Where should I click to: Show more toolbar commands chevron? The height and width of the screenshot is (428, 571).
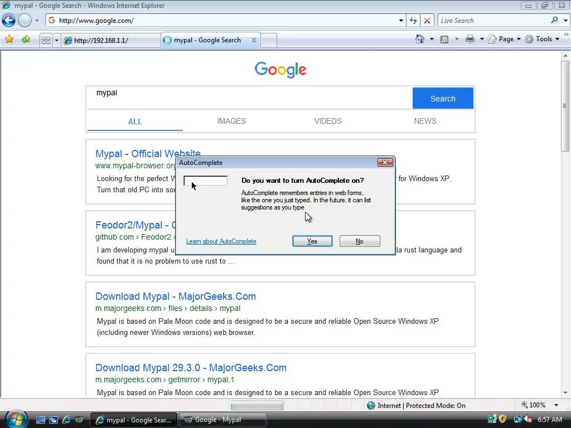(x=567, y=34)
